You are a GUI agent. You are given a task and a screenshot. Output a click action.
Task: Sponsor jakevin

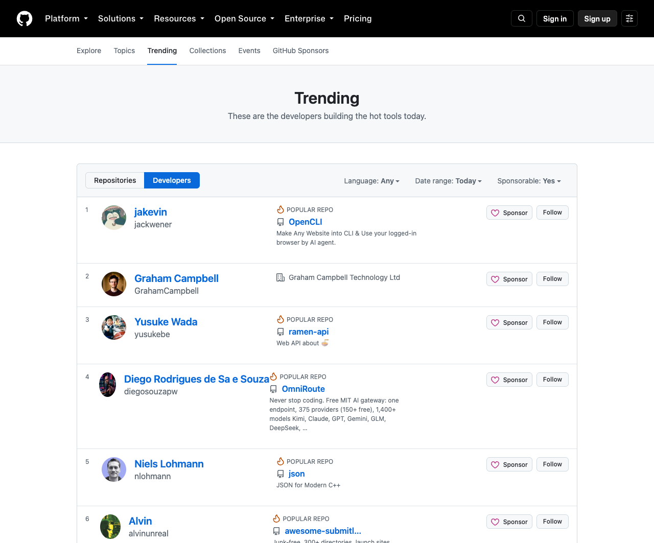[509, 213]
